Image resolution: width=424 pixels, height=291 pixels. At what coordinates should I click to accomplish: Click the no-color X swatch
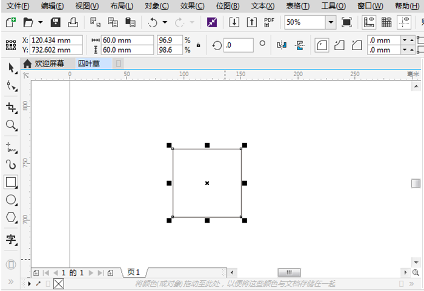[59, 283]
